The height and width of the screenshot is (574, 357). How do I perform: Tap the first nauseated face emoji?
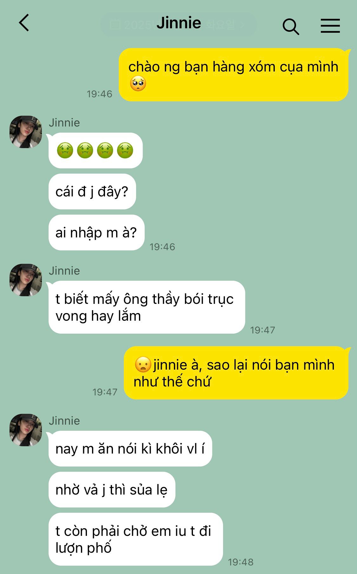pos(65,150)
